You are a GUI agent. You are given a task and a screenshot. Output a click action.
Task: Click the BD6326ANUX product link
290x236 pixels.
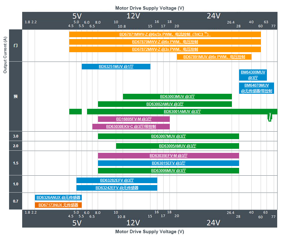58,198
